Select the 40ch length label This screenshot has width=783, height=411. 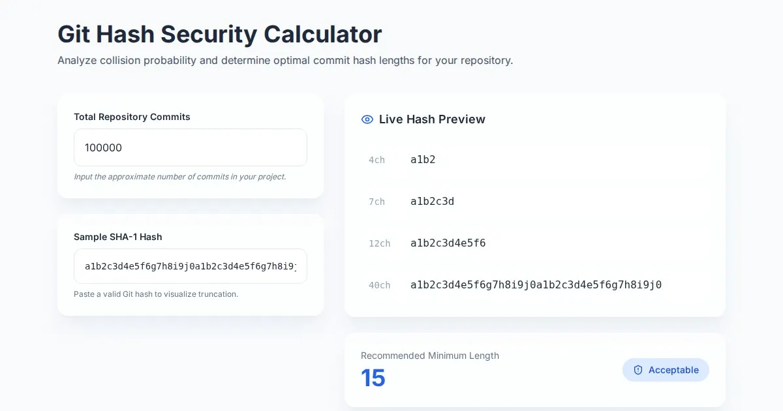click(x=379, y=285)
